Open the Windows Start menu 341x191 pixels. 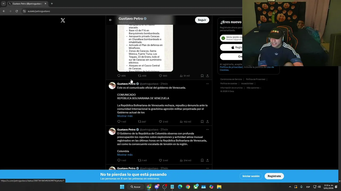(122, 187)
